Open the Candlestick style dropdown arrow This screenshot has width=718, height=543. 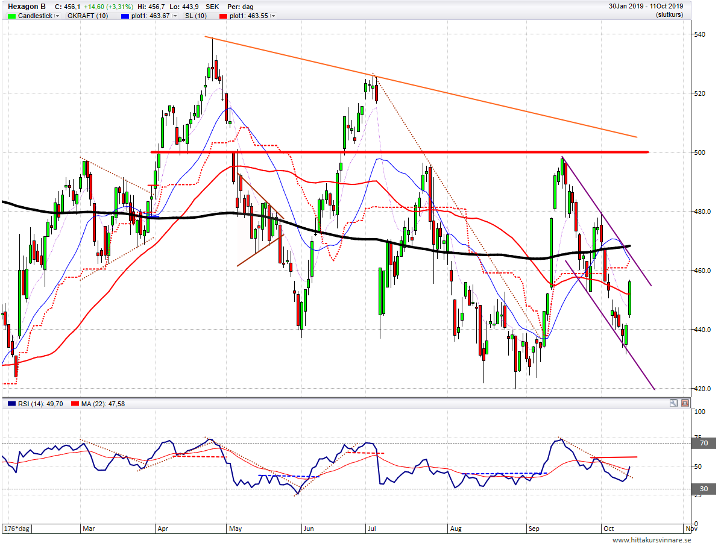[x=57, y=16]
